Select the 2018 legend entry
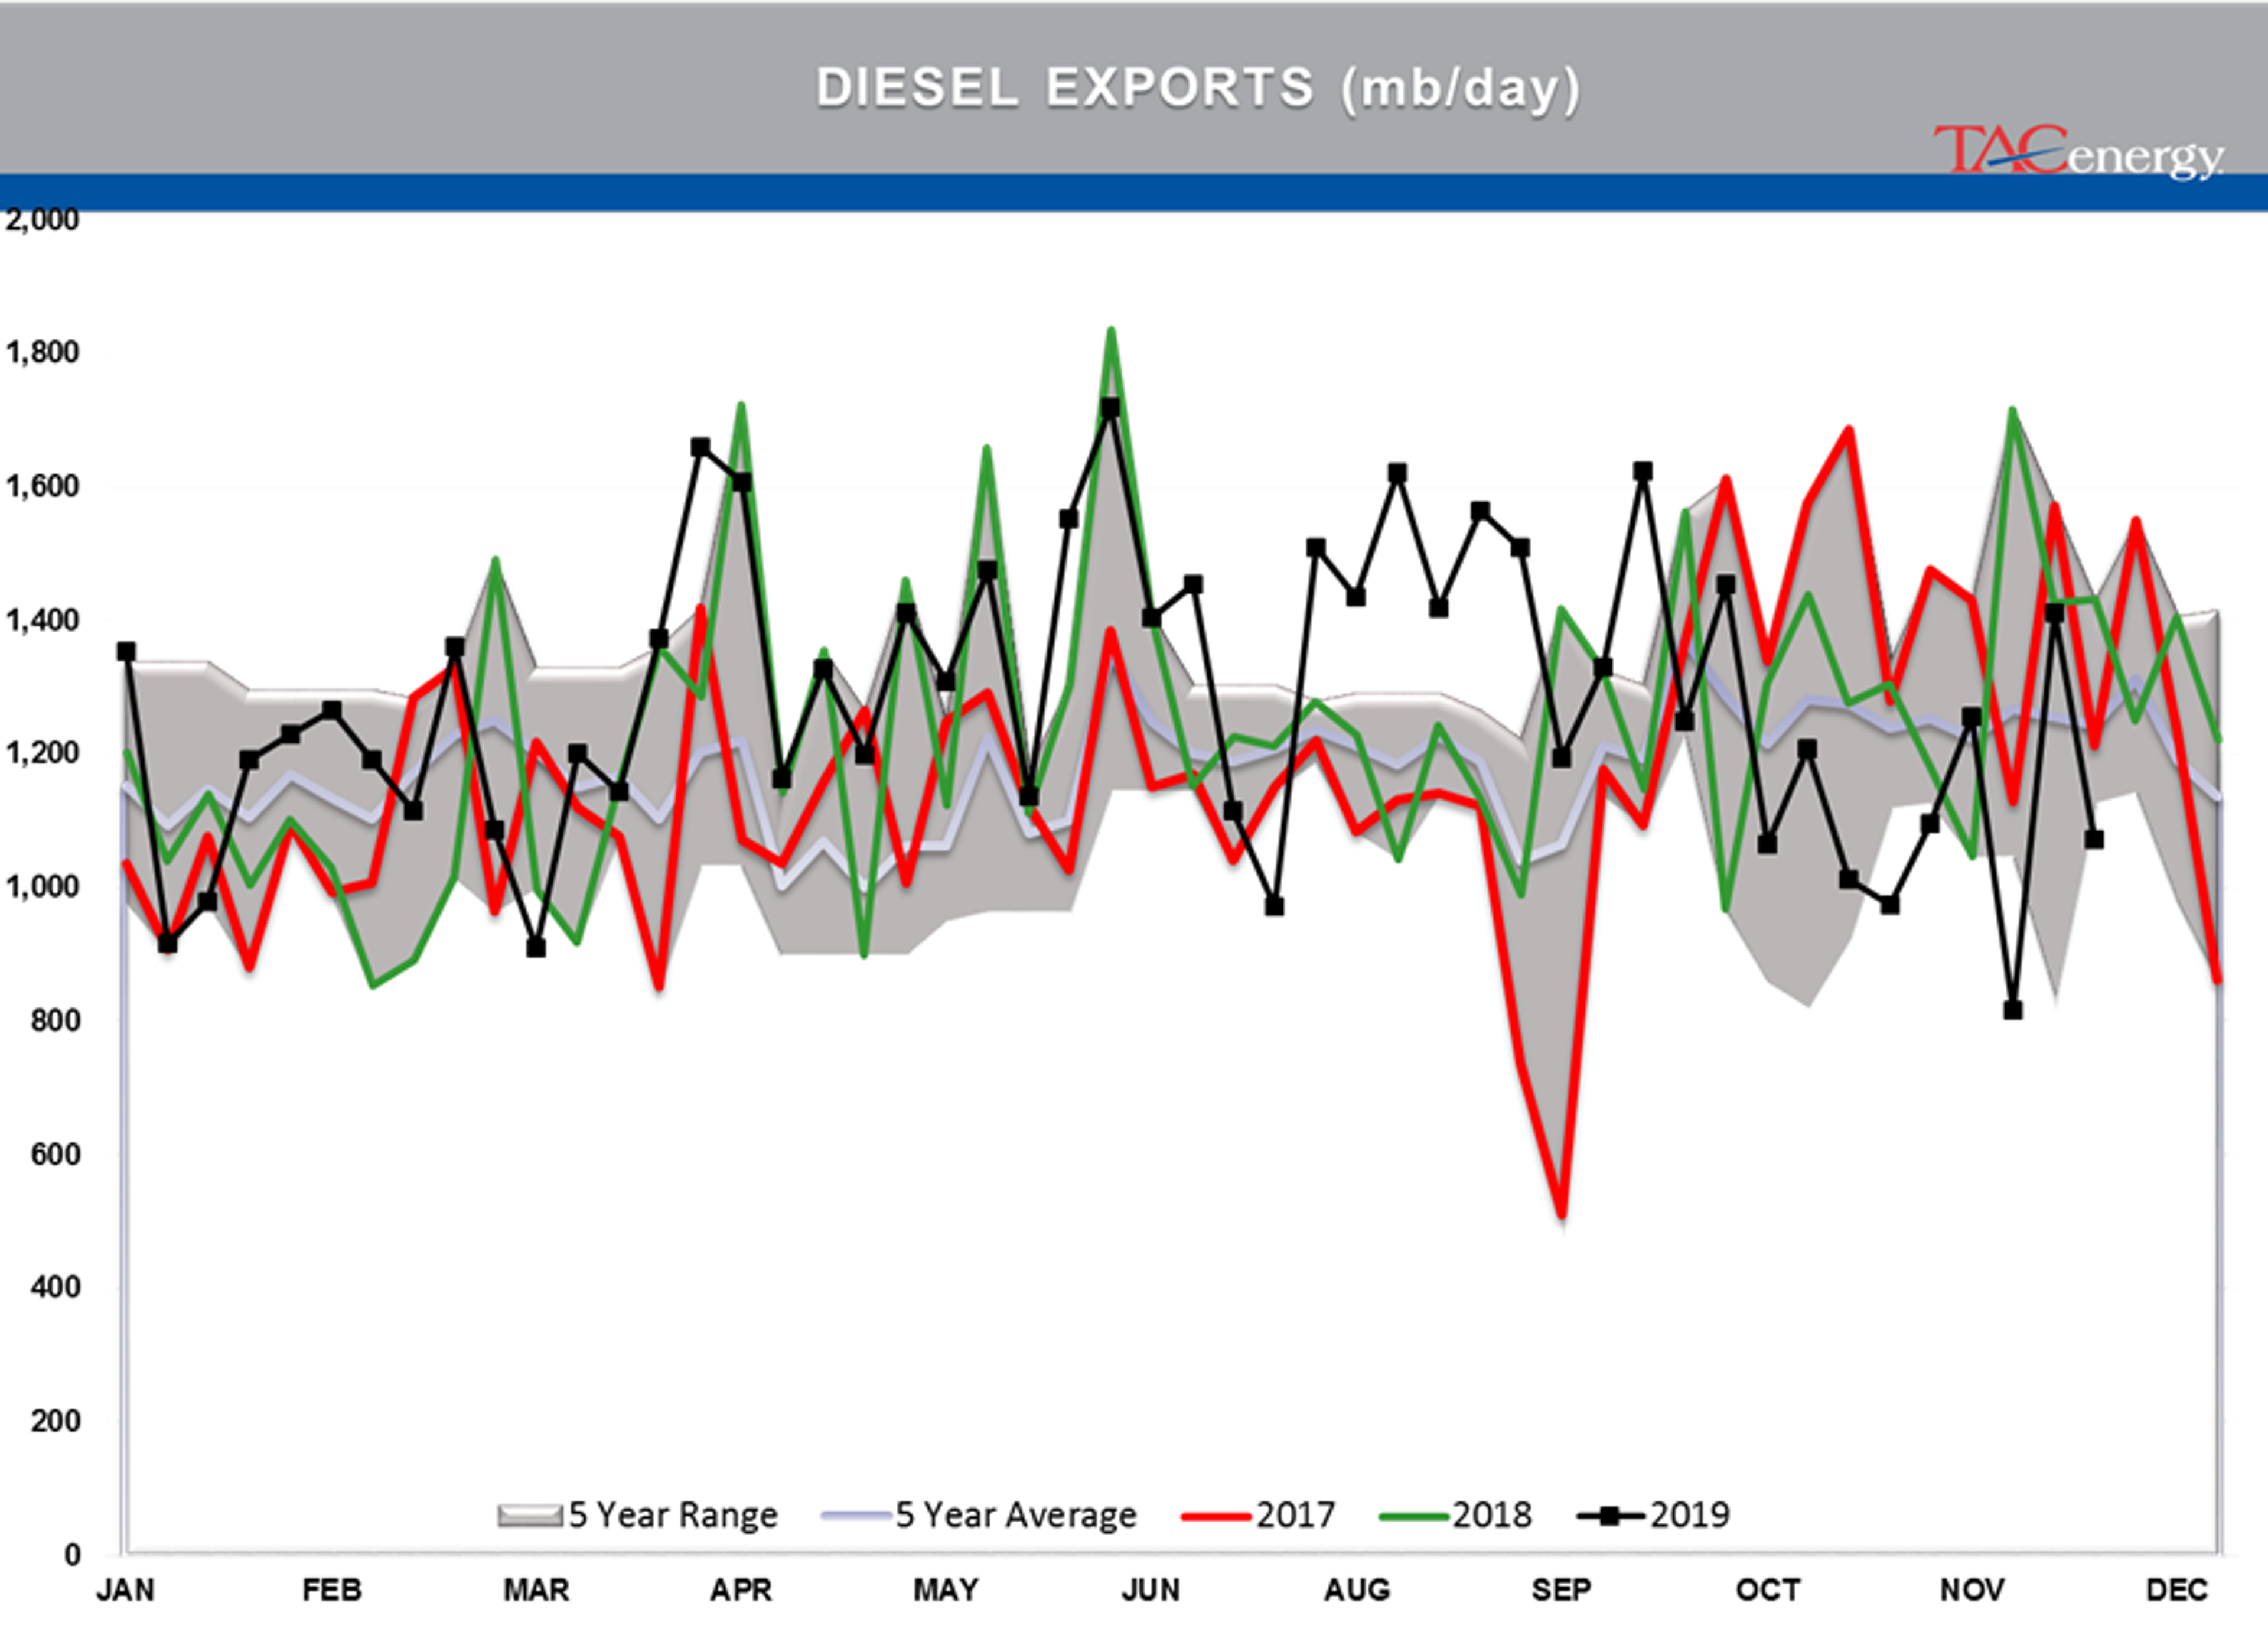Viewport: 2268px width, 1648px height. 1455,1515
